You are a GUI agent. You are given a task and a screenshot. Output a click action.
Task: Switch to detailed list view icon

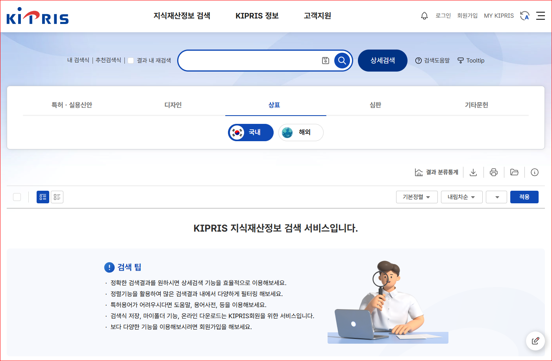(43, 197)
